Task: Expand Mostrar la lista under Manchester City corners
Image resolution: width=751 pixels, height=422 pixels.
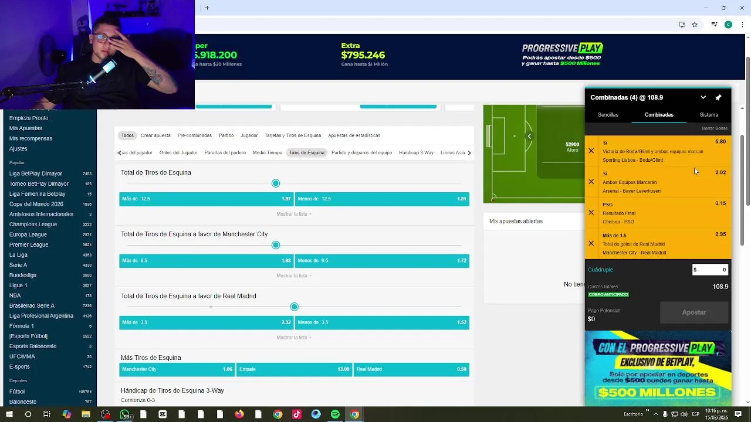Action: (294, 275)
